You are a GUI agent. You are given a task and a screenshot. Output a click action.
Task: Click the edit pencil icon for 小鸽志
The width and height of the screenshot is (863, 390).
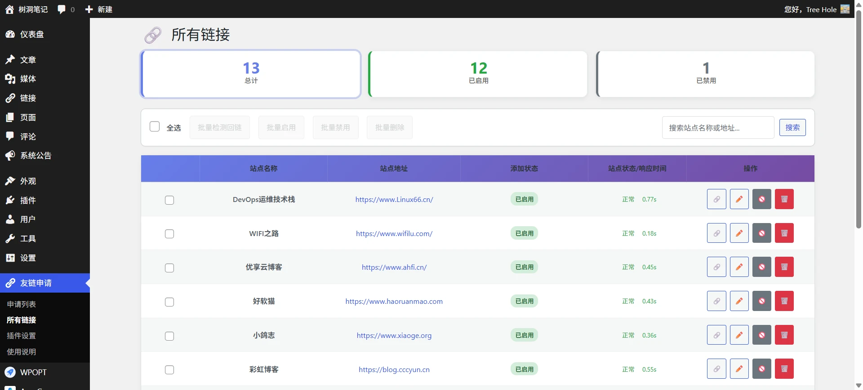[x=739, y=335]
